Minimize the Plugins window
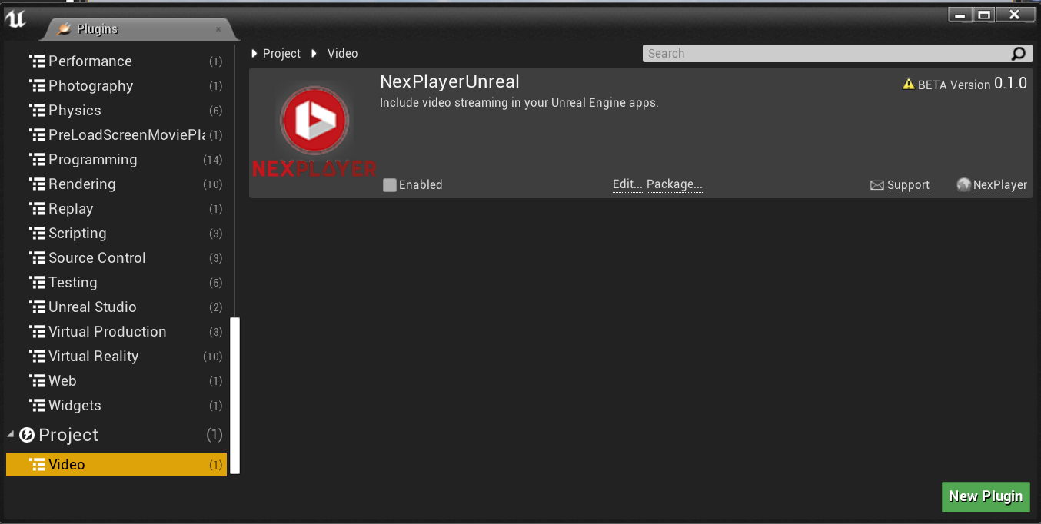1041x524 pixels. (960, 15)
